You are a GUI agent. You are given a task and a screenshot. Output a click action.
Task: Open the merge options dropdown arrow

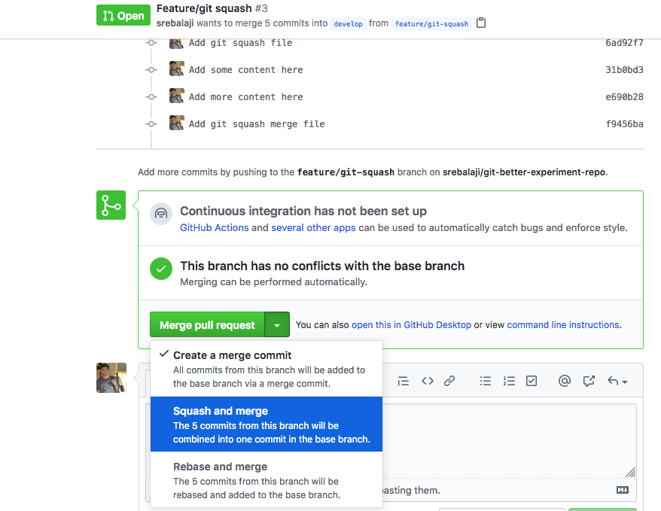coord(276,324)
